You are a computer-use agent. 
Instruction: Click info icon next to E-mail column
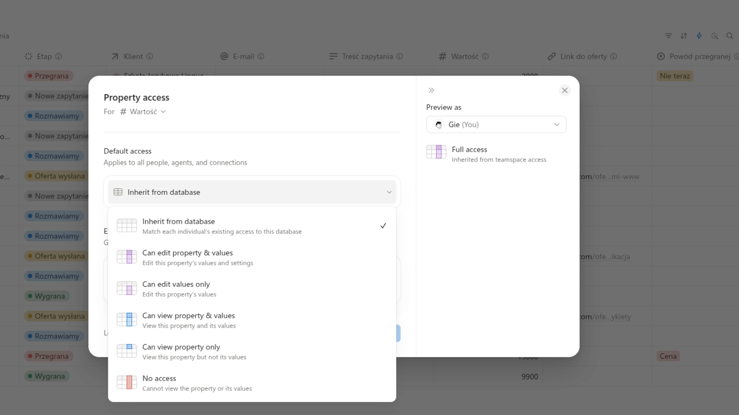[x=261, y=56]
